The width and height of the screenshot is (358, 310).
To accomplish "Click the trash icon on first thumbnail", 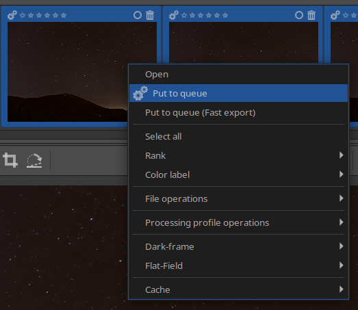I will (x=150, y=15).
